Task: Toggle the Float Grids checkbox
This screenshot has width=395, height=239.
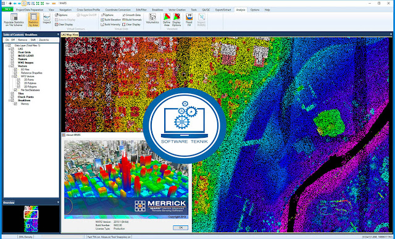Action: tap(12, 52)
